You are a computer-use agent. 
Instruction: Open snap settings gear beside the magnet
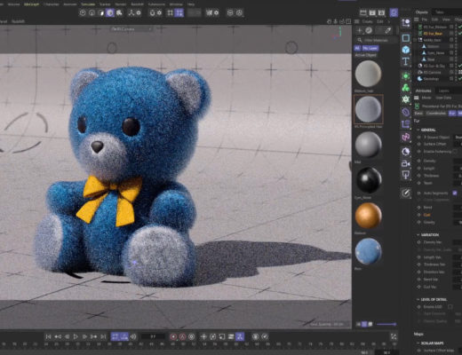(x=160, y=12)
